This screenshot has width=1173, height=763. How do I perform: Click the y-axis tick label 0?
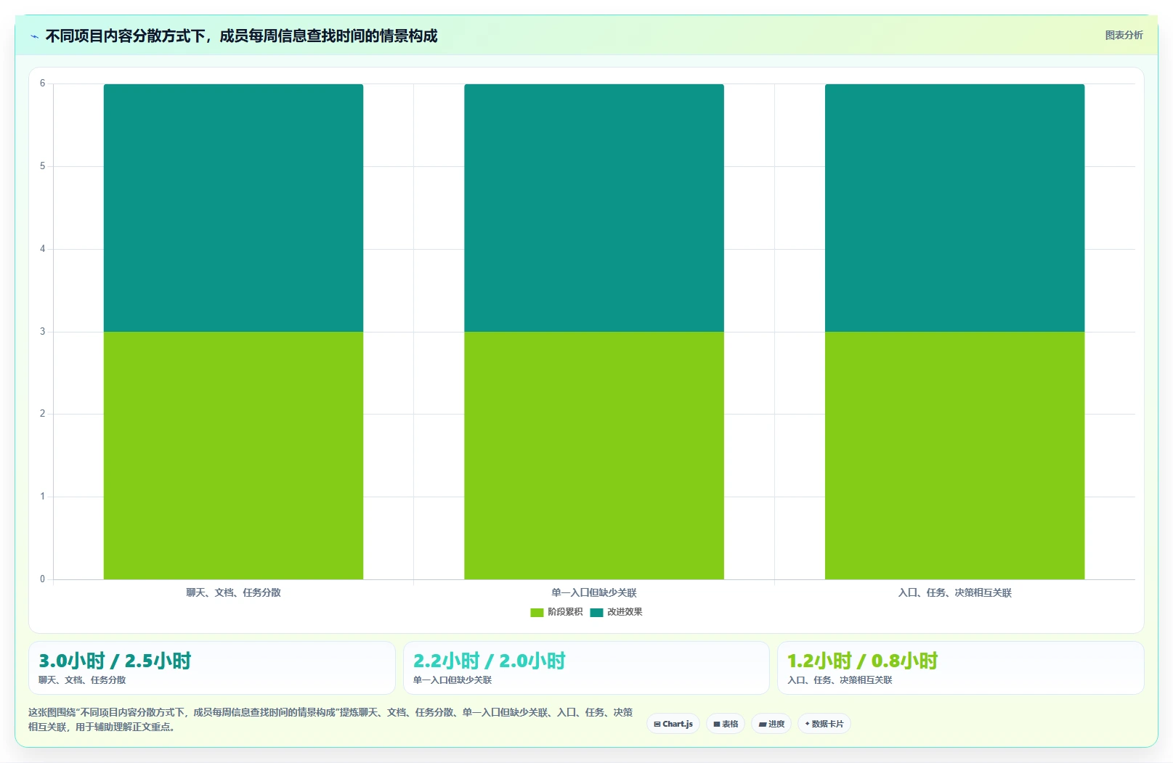42,579
